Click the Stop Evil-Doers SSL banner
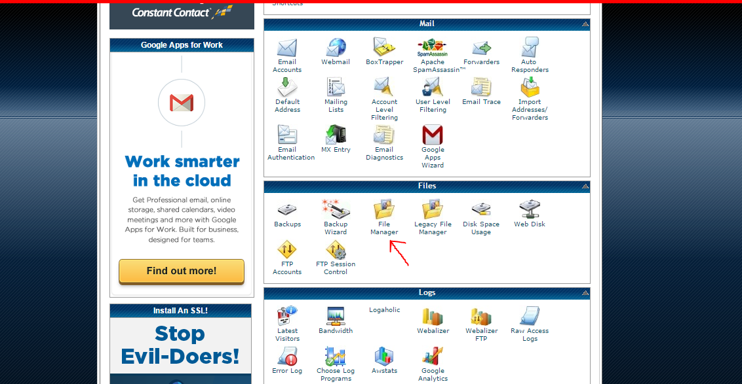Screen dimensions: 742x384 click(180, 351)
